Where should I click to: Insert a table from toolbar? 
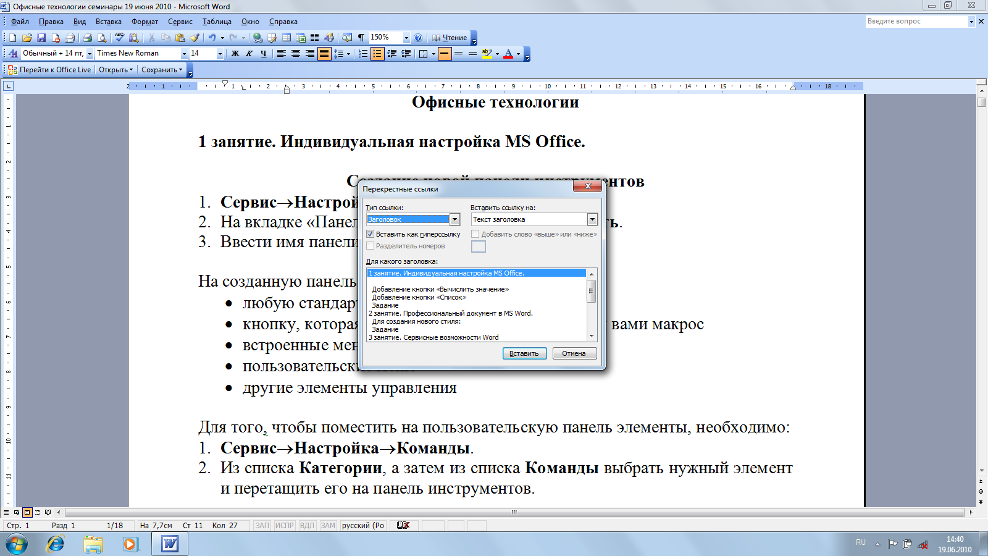tap(287, 38)
